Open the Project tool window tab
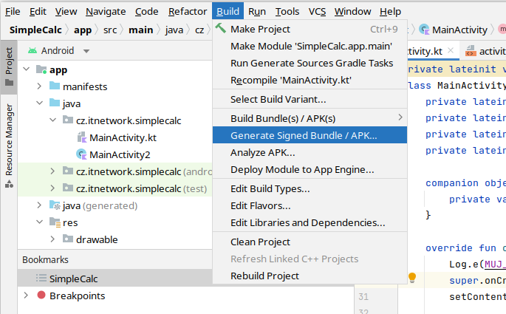 click(x=9, y=66)
